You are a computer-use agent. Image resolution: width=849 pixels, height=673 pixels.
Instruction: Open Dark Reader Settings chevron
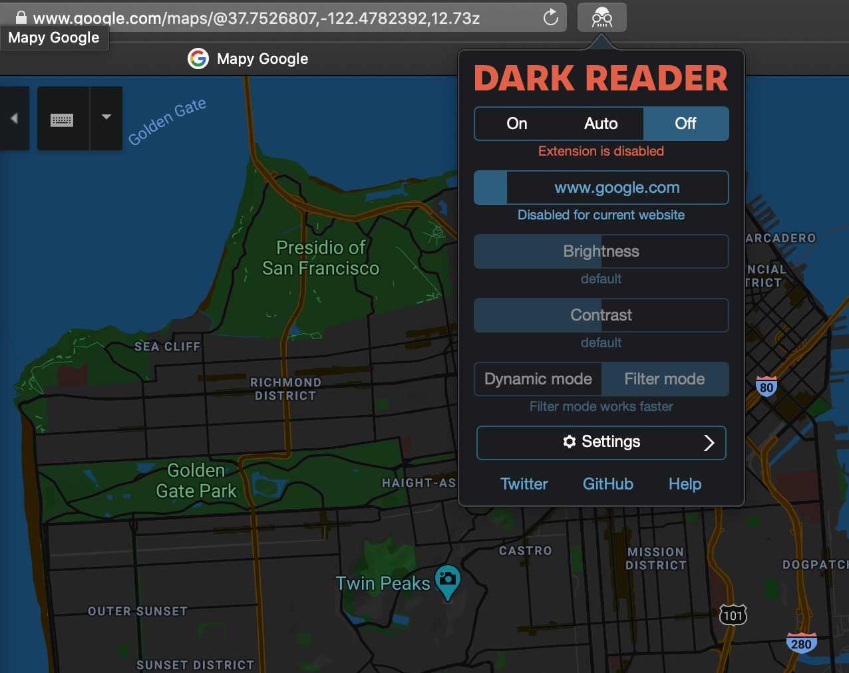tap(709, 443)
